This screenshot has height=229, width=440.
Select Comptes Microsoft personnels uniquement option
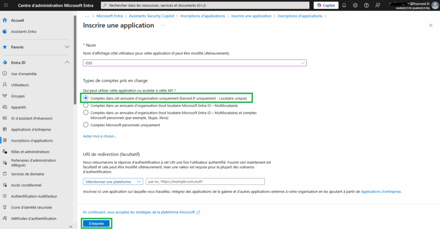86,125
